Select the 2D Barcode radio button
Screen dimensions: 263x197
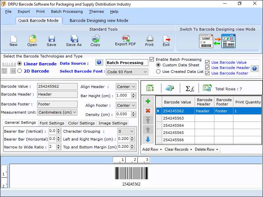tap(20, 71)
